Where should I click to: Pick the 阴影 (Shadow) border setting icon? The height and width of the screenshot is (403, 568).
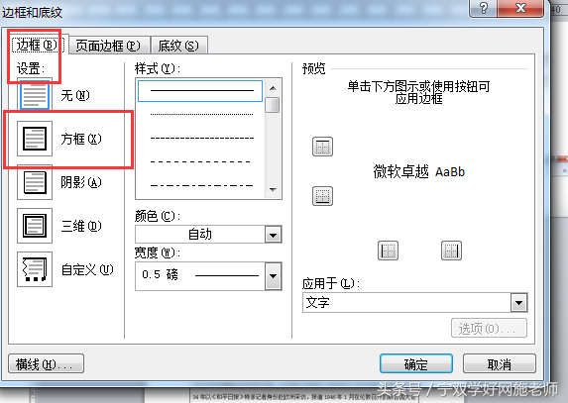pos(35,182)
